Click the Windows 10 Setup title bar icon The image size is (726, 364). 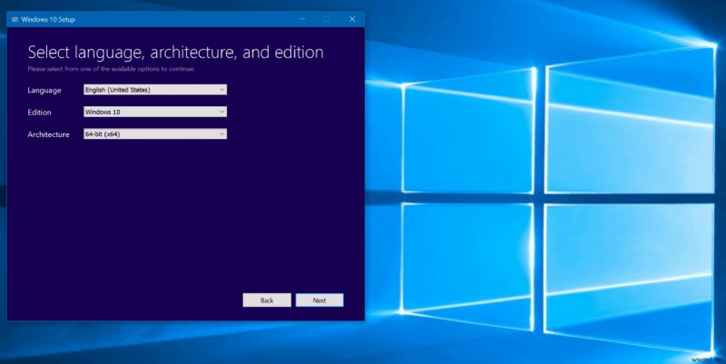tap(15, 19)
